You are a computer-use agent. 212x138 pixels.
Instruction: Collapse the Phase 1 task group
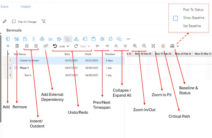coord(16,68)
